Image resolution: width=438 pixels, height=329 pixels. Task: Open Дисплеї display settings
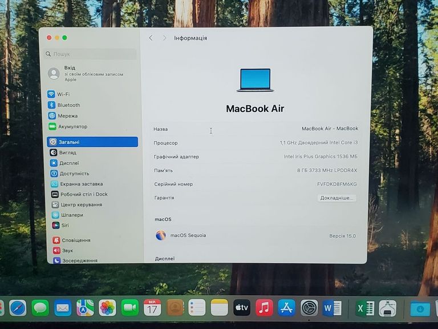click(65, 163)
